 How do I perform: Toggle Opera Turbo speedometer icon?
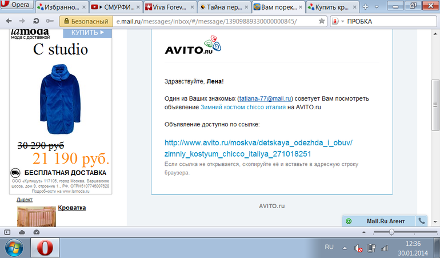coord(36,232)
